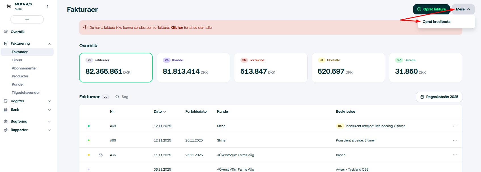Click the e-mail sent icon on invoice #65
Viewport: 481px width, 172px height.
pos(101,155)
